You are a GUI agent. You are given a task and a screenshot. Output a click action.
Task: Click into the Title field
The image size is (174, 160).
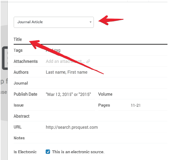point(107,39)
